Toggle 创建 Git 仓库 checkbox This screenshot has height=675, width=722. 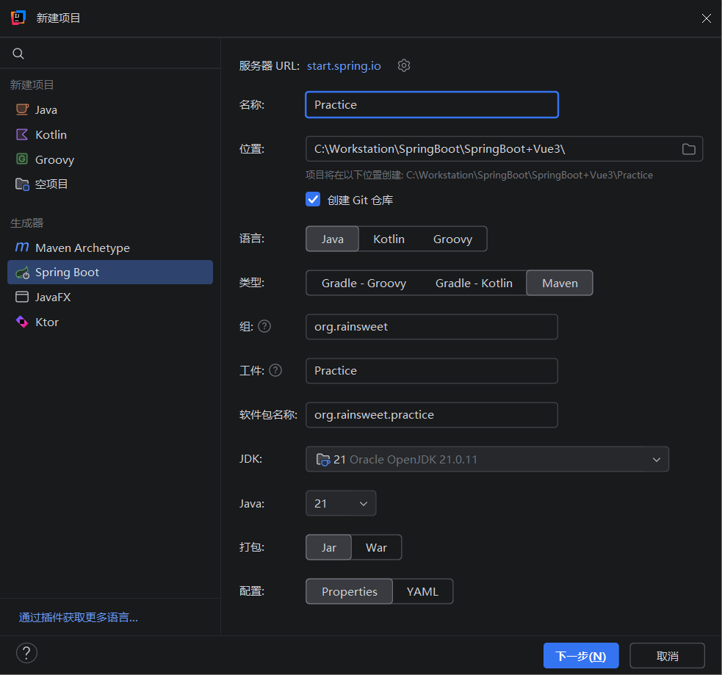tap(313, 199)
